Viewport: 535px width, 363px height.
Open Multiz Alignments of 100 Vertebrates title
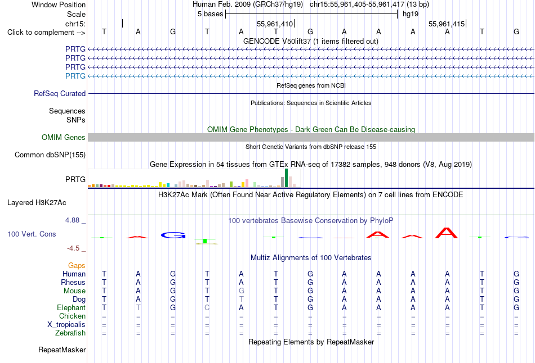coord(311,258)
